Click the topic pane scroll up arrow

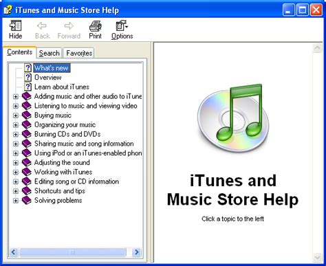coord(318,48)
